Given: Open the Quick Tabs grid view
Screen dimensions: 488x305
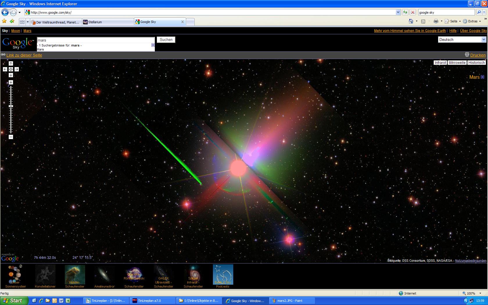Looking at the screenshot, I should click(x=22, y=22).
